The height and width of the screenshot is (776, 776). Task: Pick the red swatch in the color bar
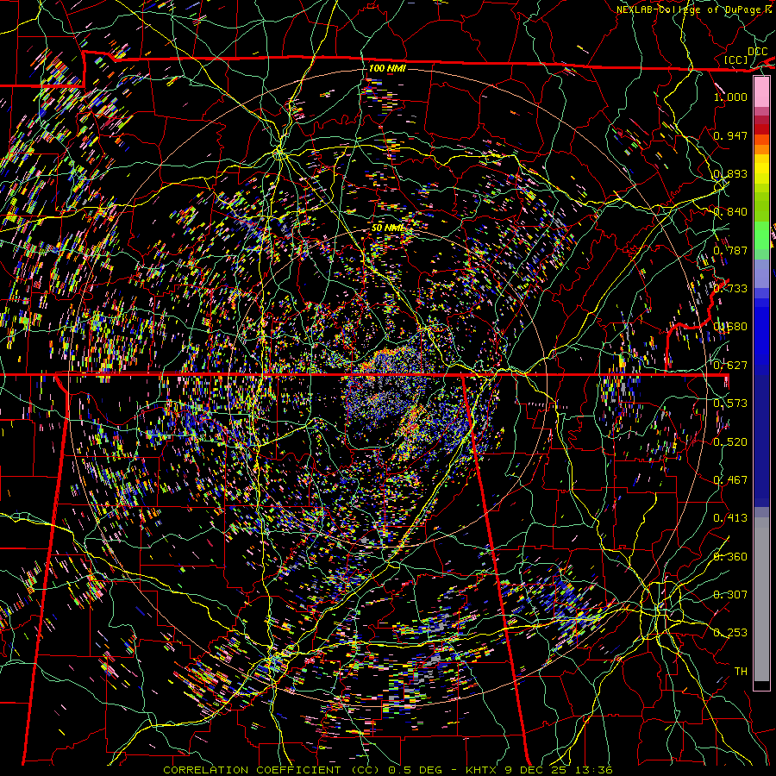pos(761,128)
